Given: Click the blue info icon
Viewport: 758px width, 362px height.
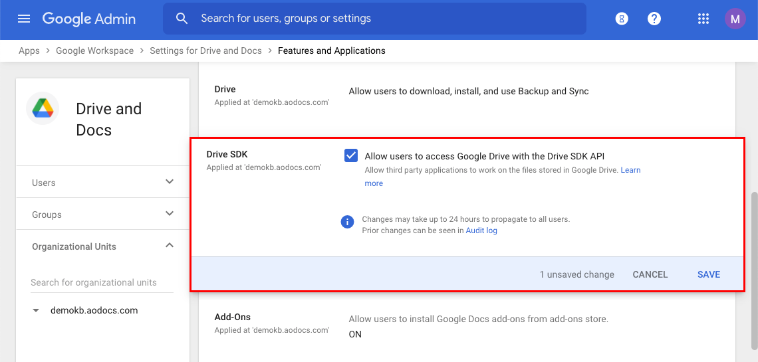Looking at the screenshot, I should coord(347,222).
